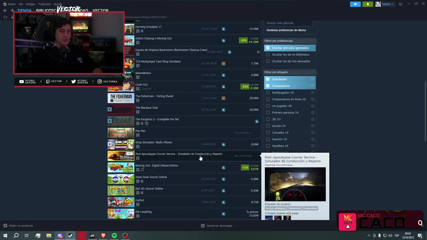Check the Primera persona tag filter

(x=268, y=113)
